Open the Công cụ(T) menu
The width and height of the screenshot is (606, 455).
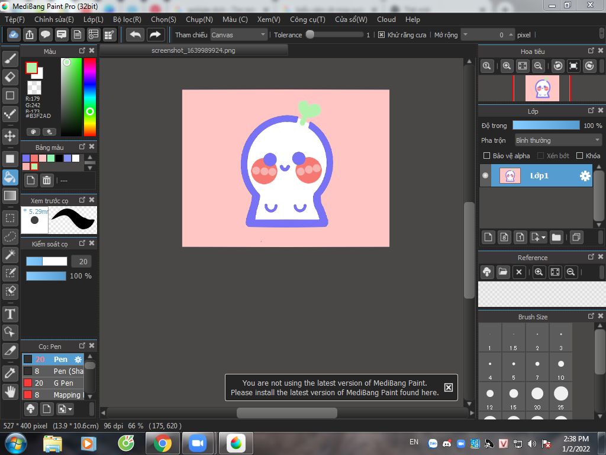coord(308,20)
